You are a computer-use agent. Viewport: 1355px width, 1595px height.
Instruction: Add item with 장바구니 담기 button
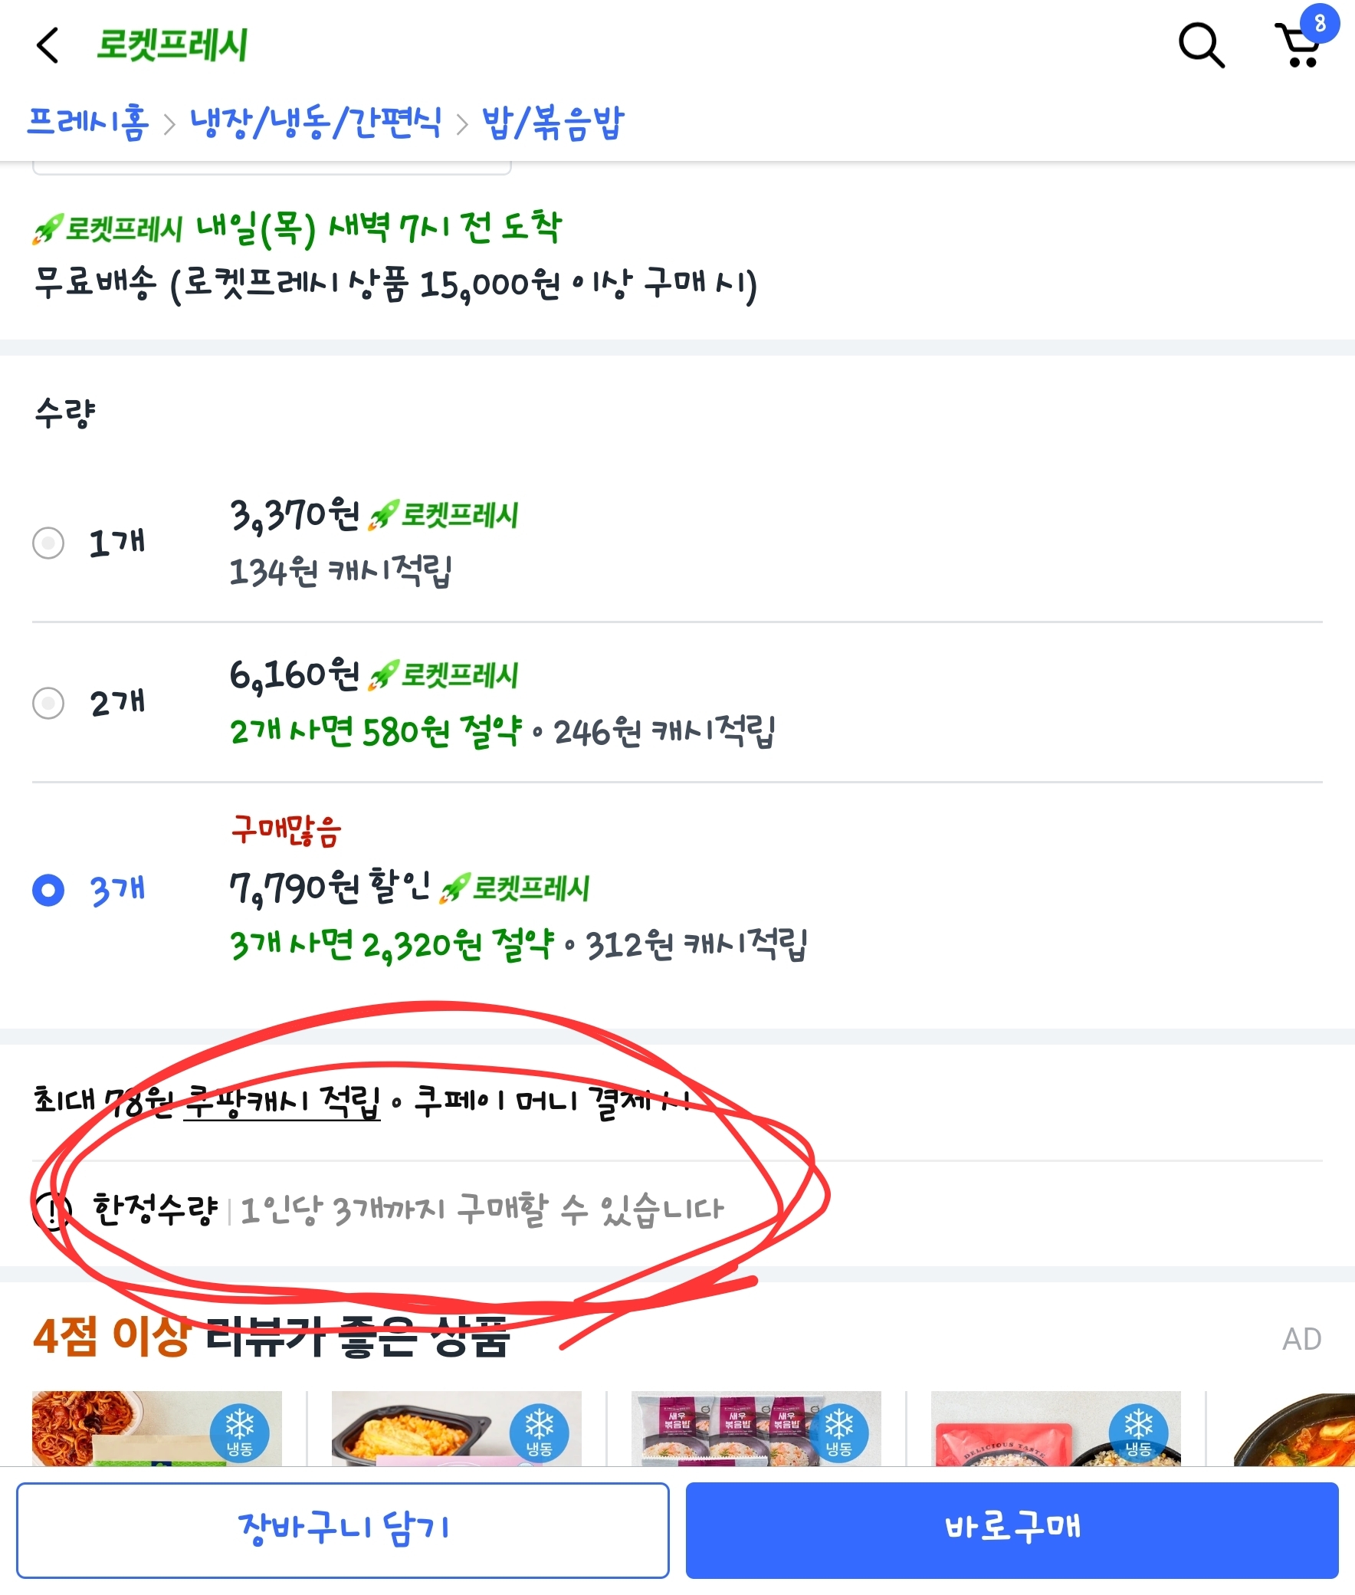(343, 1531)
